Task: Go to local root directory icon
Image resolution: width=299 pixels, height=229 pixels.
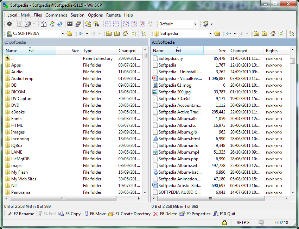Action: tap(117, 33)
